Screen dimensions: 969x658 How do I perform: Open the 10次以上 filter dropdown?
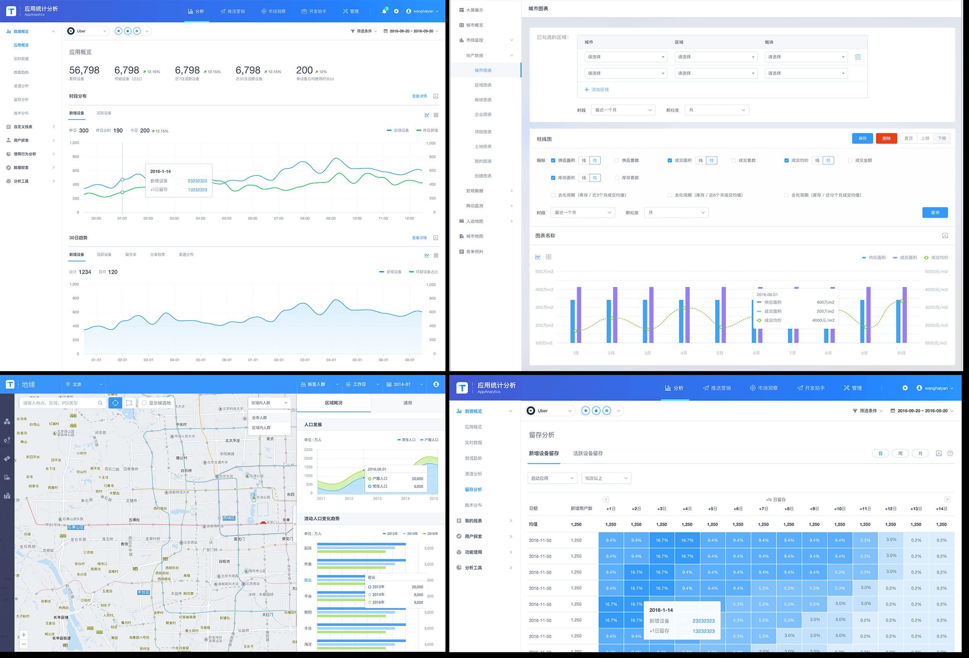pos(606,478)
